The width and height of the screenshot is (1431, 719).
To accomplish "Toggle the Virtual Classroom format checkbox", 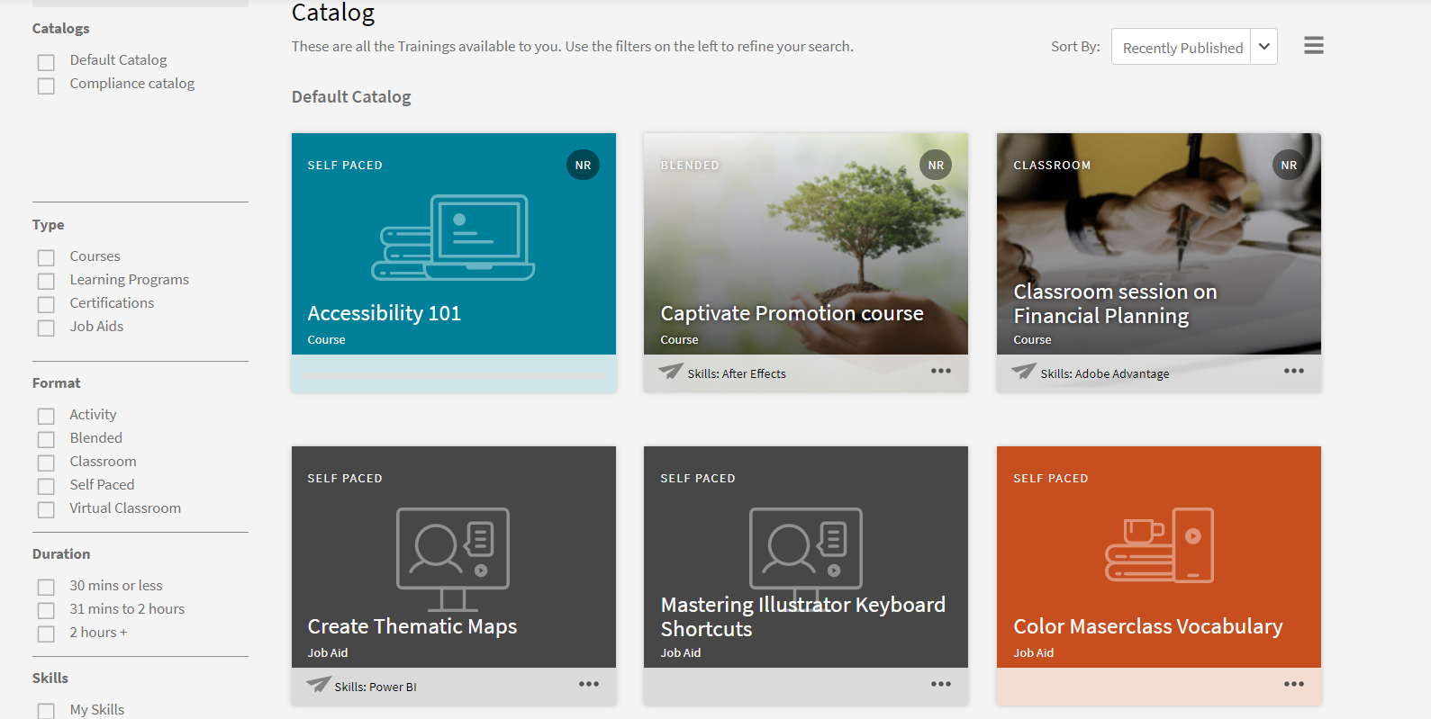I will 46,510.
